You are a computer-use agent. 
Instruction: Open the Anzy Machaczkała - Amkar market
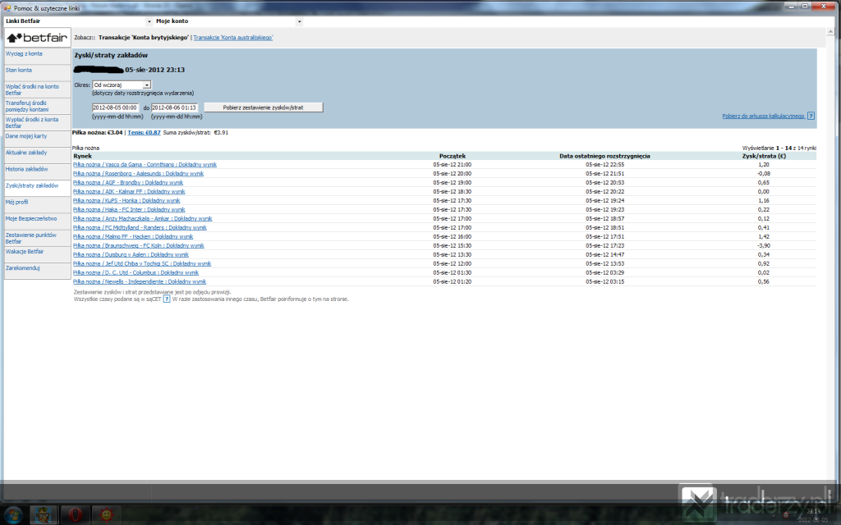pyautogui.click(x=143, y=218)
